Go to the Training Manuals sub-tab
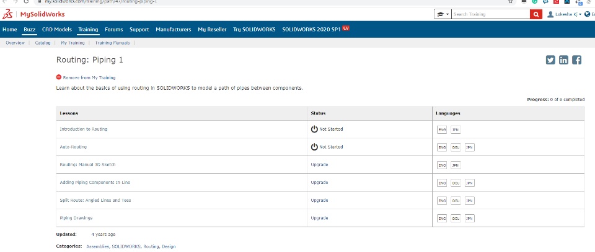The image size is (595, 252). tap(112, 43)
